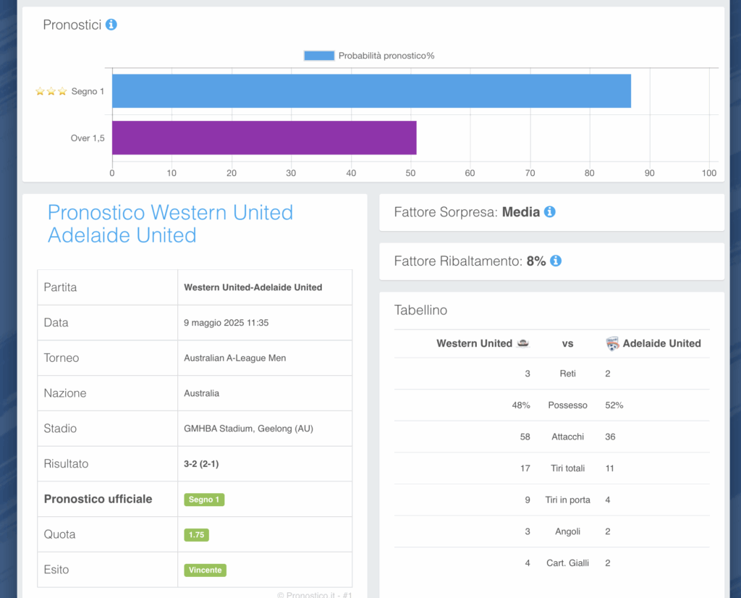Click the Pronostico ufficiale row label
The image size is (741, 598).
pos(98,500)
